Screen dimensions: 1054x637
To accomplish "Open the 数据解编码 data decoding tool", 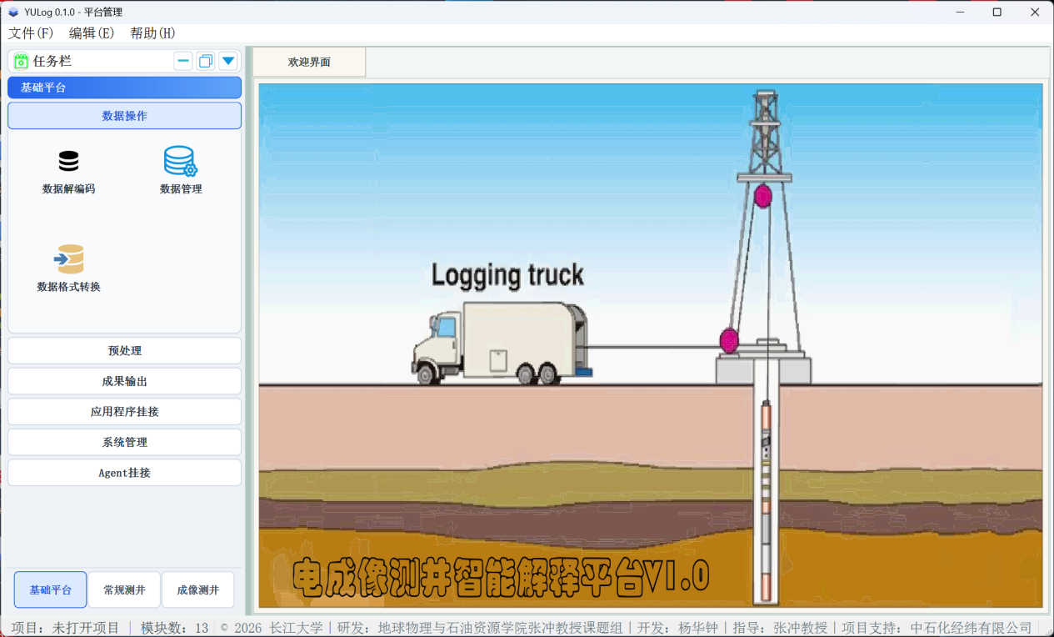I will coord(68,172).
